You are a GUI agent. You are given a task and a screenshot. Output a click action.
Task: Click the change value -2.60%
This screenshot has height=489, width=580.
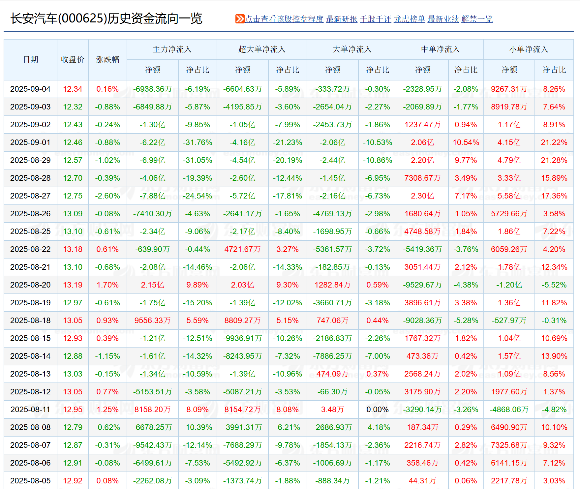click(107, 196)
